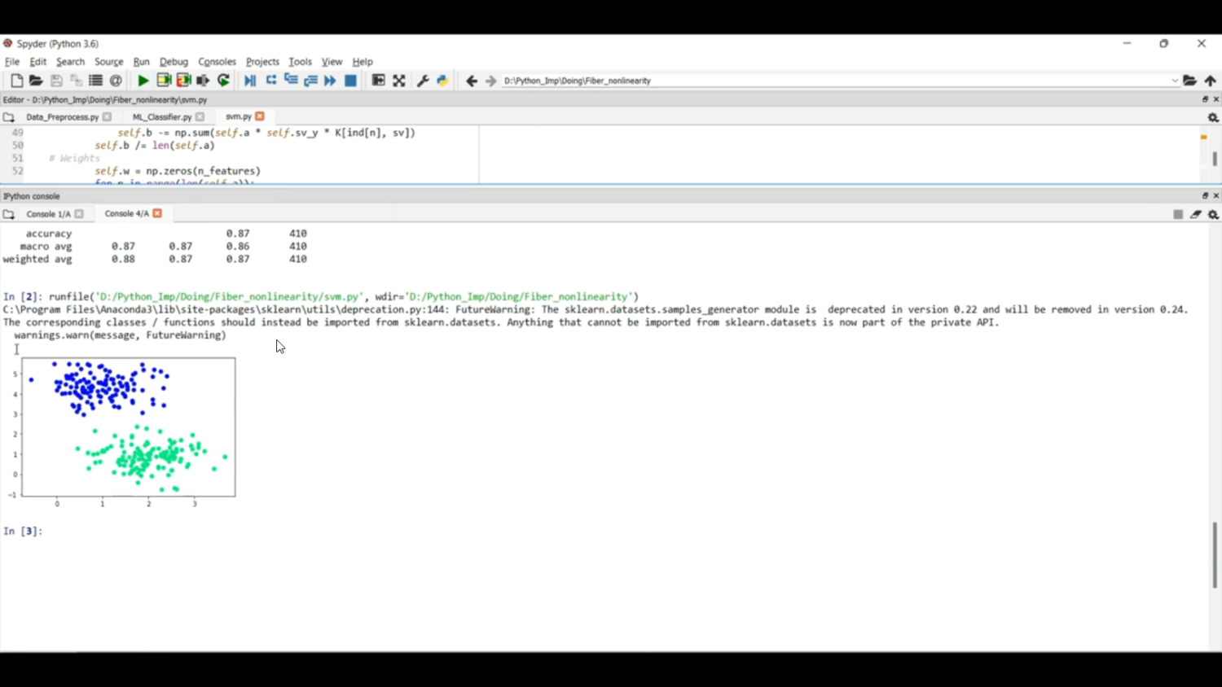Switch to Data_Preprocess.py tab
The height and width of the screenshot is (687, 1222).
pos(62,117)
